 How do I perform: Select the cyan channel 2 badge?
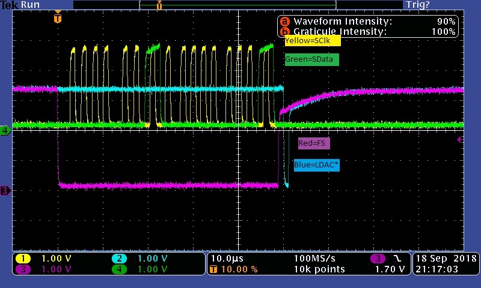coord(119,259)
